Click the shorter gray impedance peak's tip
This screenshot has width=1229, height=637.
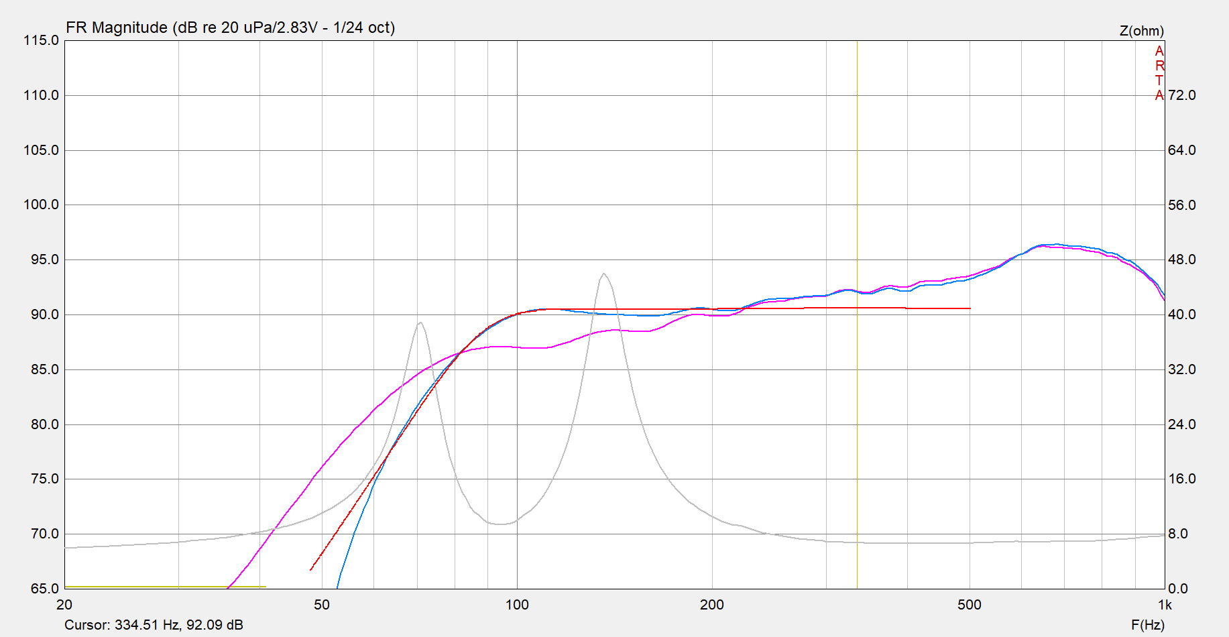[420, 323]
